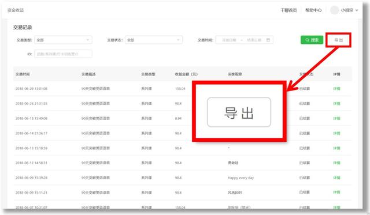Screen dimensions: 370x215
Task: Click 已结算 status in the 2018-06-13 row
Action: point(305,148)
